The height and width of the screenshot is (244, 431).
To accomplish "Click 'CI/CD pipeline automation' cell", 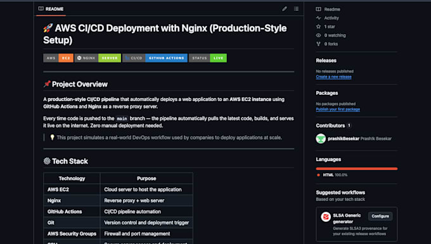I will 146,211.
